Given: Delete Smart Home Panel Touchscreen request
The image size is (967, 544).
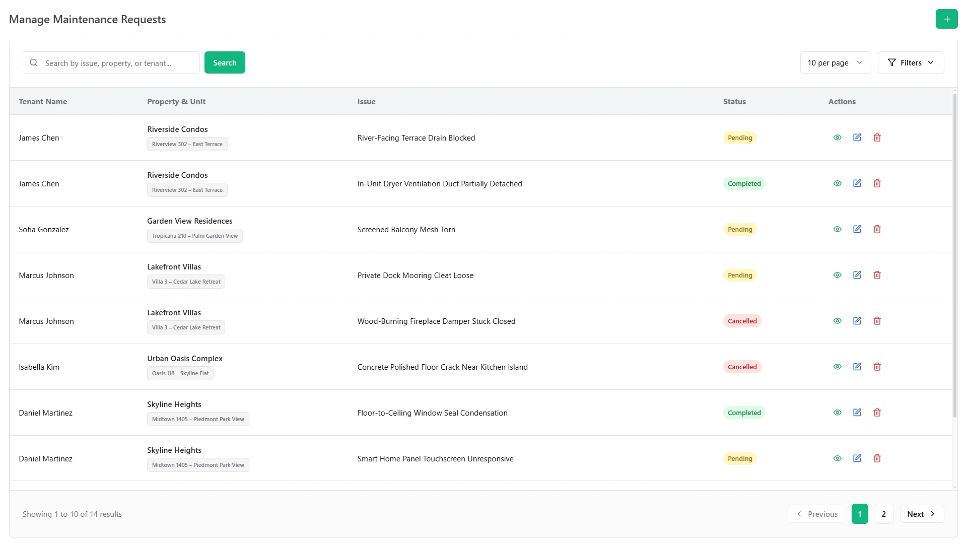Looking at the screenshot, I should click(877, 458).
